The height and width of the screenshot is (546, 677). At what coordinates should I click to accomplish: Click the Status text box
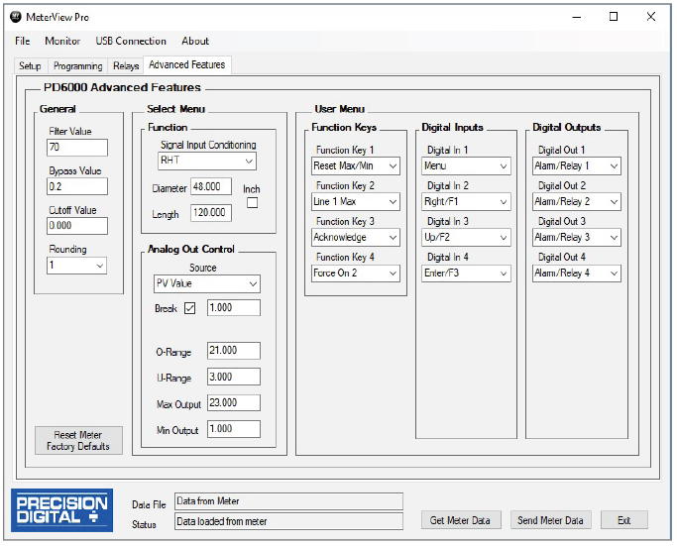288,521
